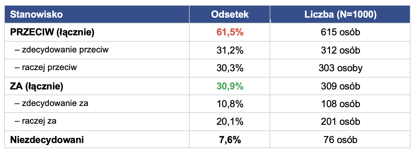Viewport: 415px width, 151px height.
Task: Click the zdecydowanie za row label
Action: tap(51, 103)
